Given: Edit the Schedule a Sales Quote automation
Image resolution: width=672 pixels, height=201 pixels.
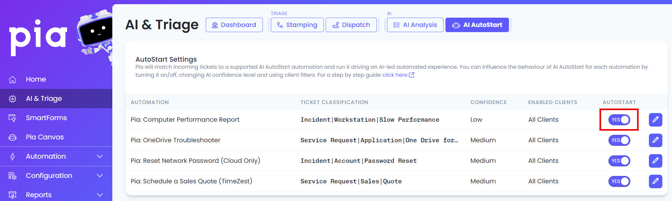Looking at the screenshot, I should [655, 181].
